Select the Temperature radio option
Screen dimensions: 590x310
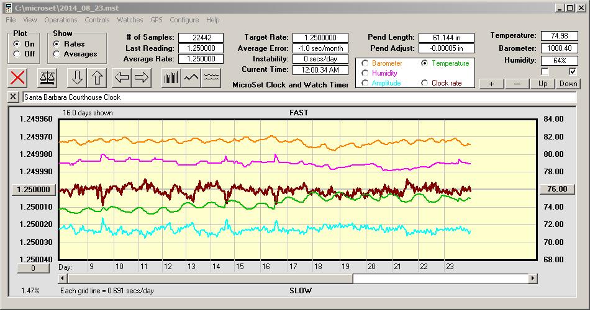tap(424, 63)
